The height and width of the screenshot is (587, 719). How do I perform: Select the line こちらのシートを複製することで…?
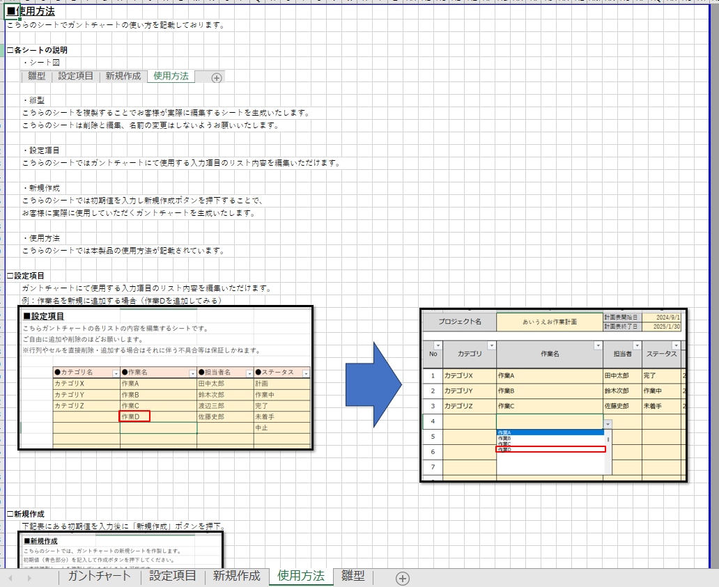[167, 113]
